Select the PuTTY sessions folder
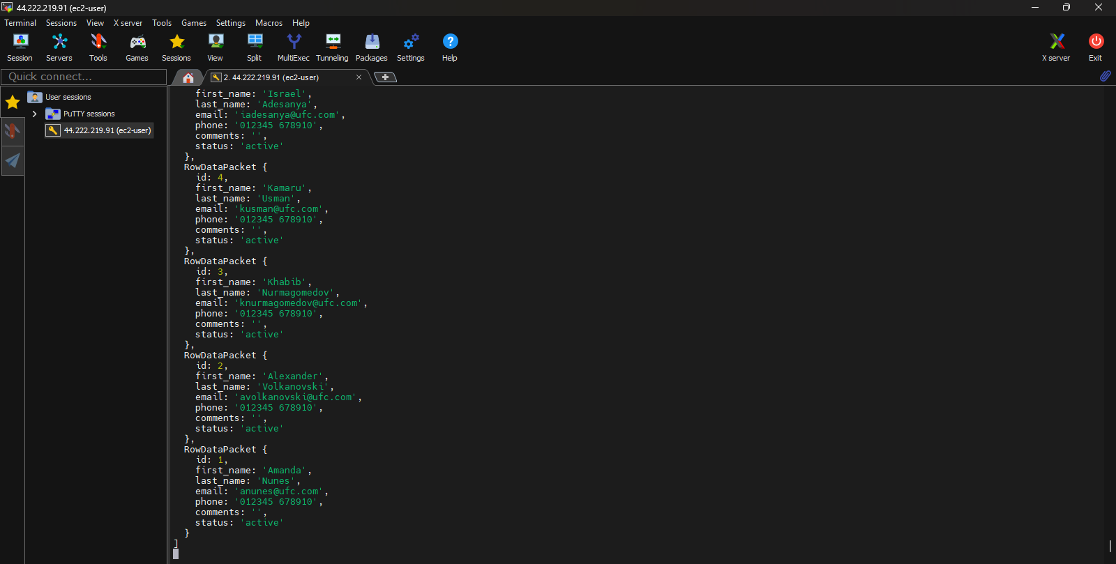1116x564 pixels. (80, 114)
